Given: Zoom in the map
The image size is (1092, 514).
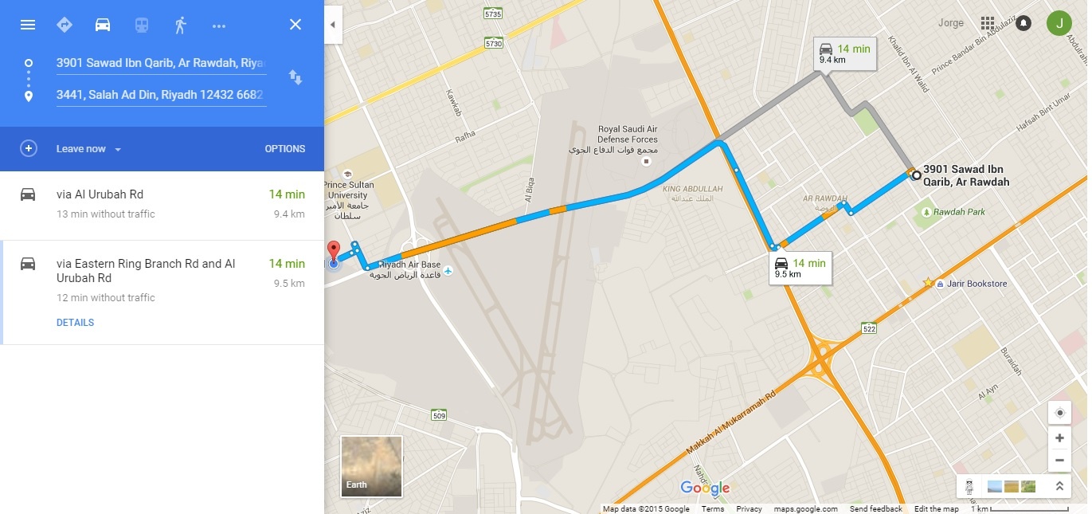Looking at the screenshot, I should click(1059, 438).
